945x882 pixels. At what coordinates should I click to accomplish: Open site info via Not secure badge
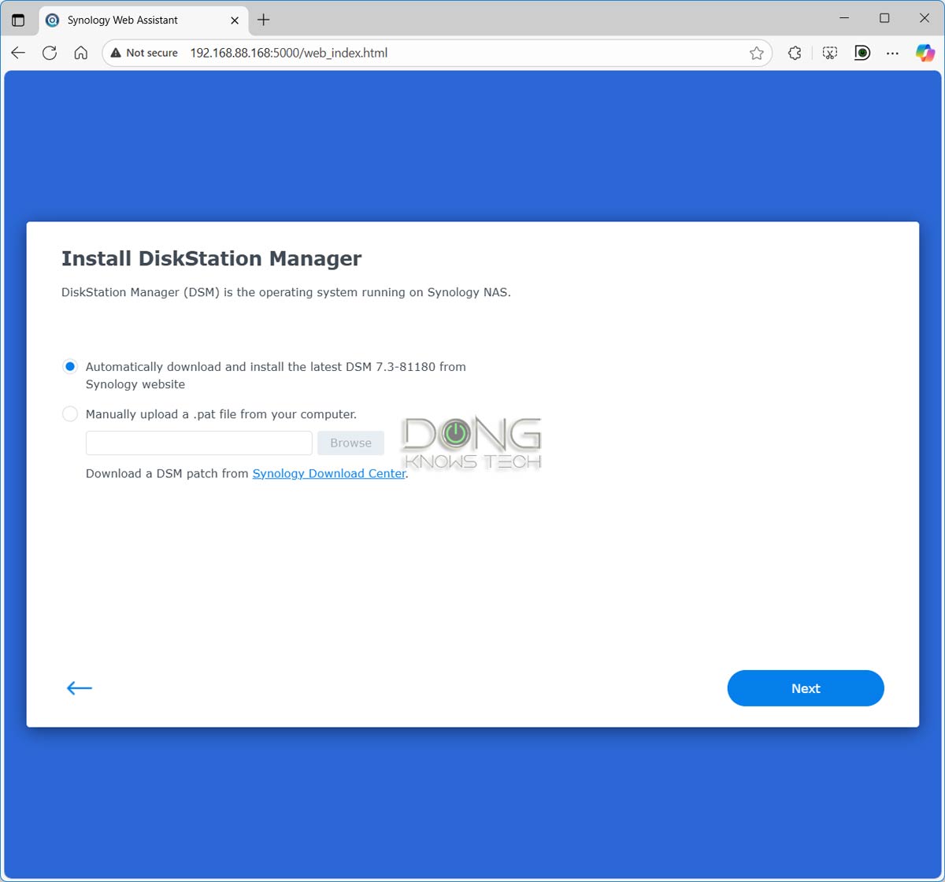(x=143, y=53)
